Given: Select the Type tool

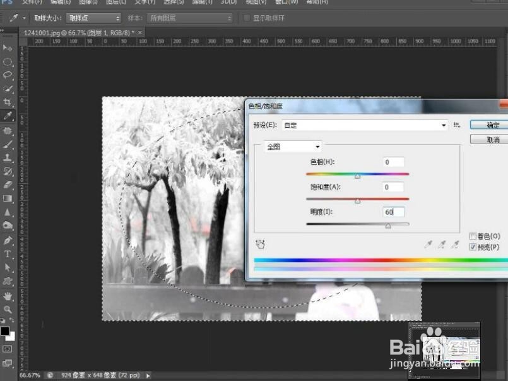Looking at the screenshot, I should [x=7, y=254].
